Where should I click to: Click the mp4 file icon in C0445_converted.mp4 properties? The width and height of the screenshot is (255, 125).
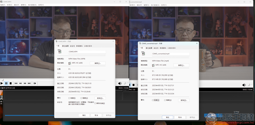[x=143, y=53]
